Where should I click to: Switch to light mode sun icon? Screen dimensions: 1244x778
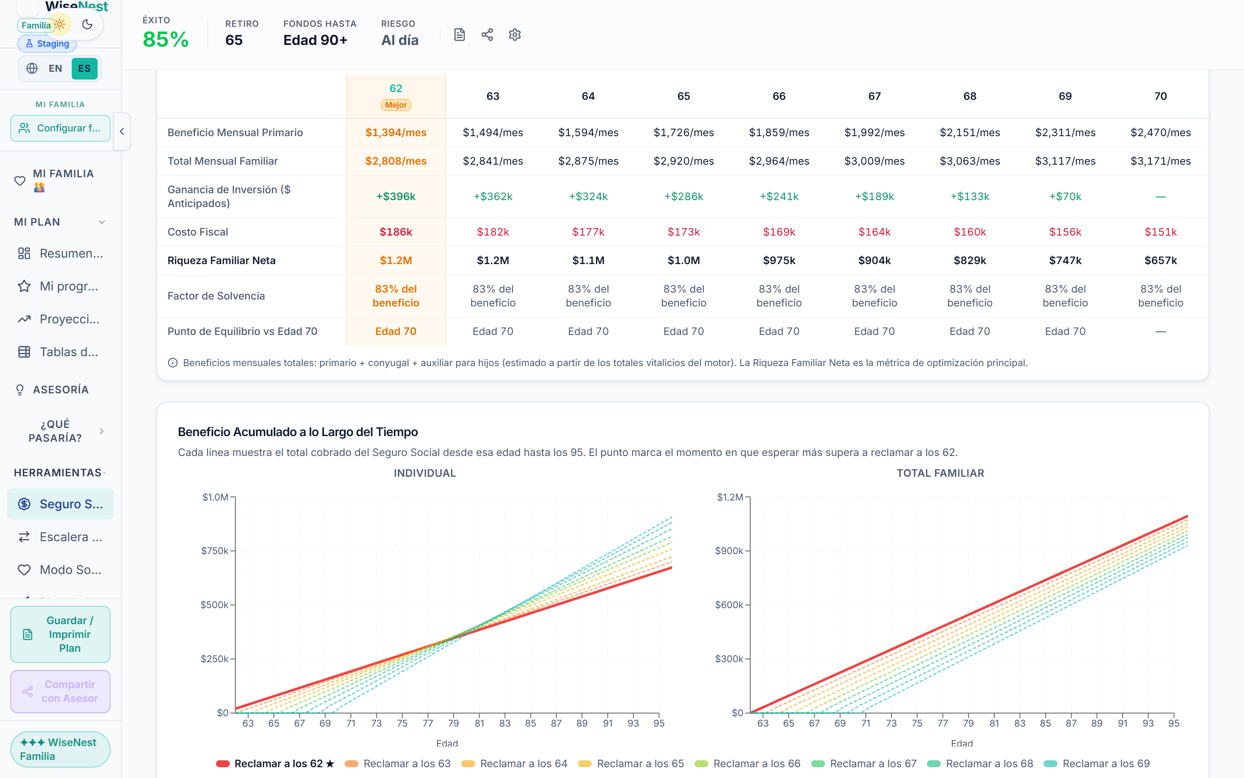(60, 24)
